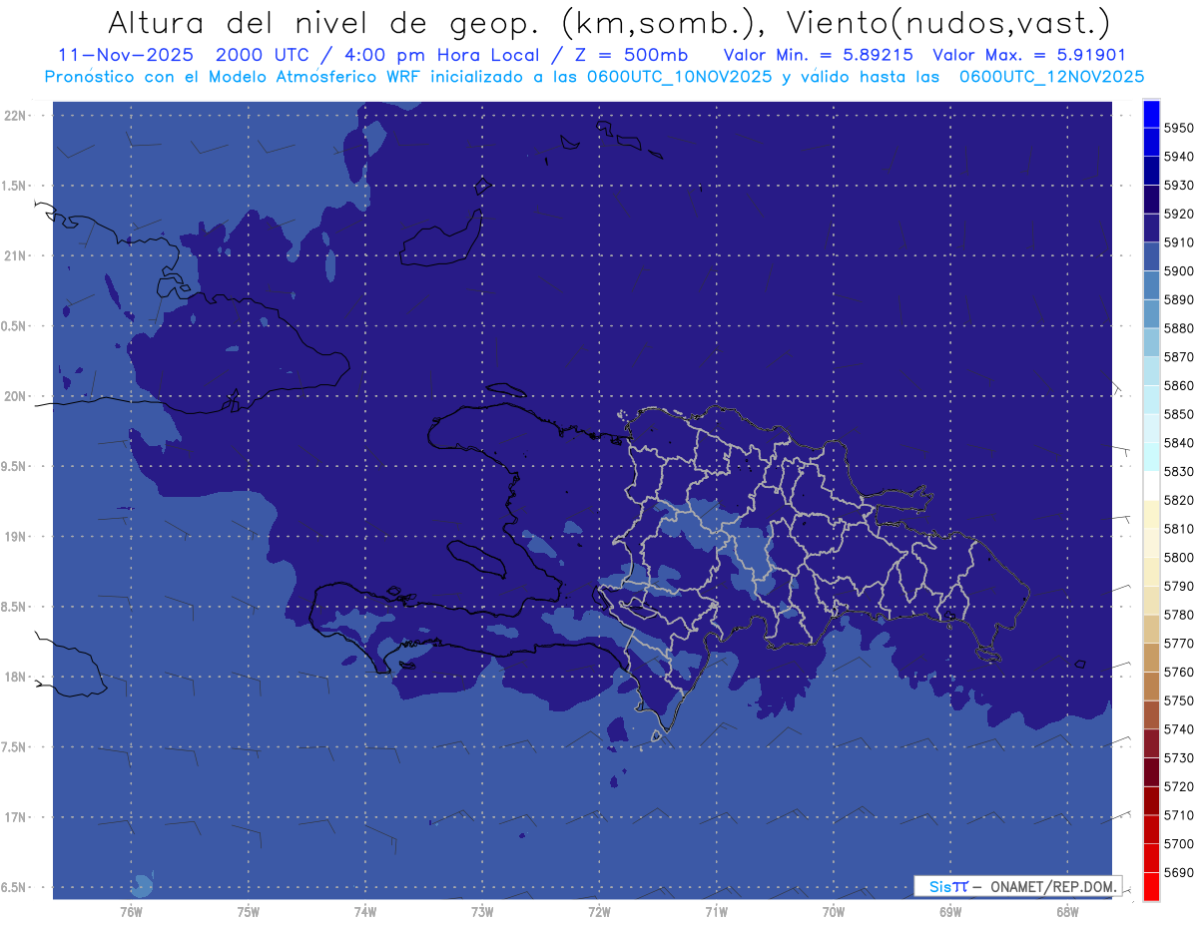Click the '18N' latitude label
Image resolution: width=1198 pixels, height=925 pixels.
point(15,677)
